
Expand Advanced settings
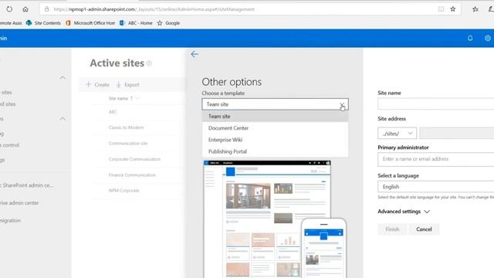[404, 212]
